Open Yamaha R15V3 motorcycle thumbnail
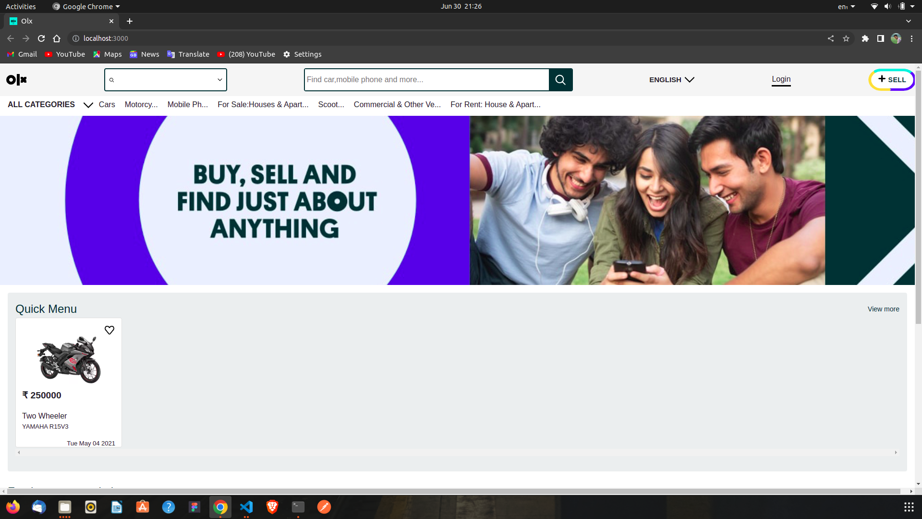The image size is (922, 519). coord(69,359)
